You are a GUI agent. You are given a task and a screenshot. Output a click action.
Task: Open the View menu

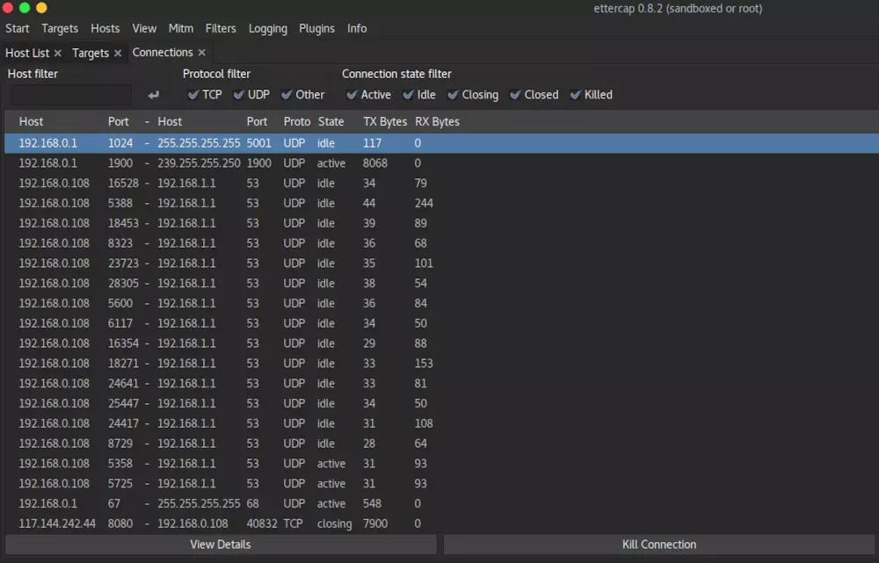(144, 29)
